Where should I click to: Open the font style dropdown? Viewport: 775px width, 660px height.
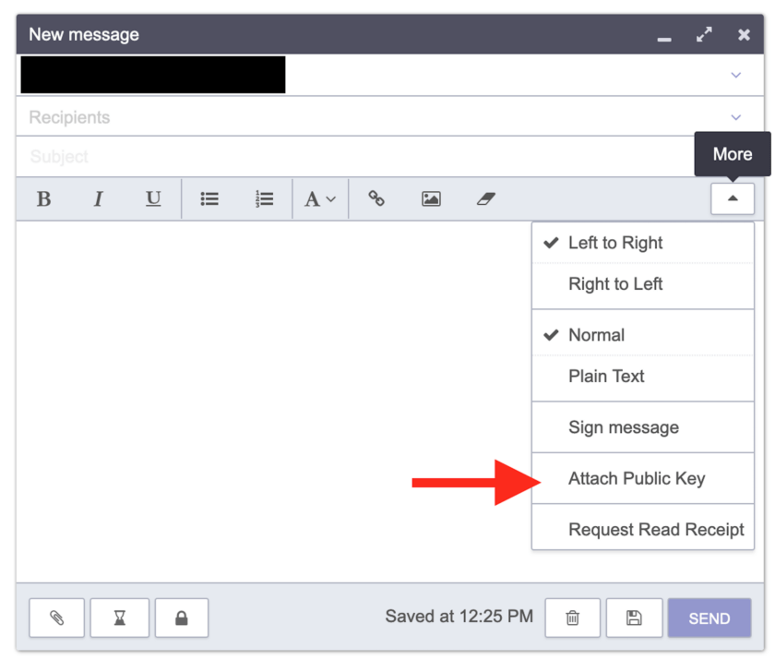pyautogui.click(x=320, y=199)
